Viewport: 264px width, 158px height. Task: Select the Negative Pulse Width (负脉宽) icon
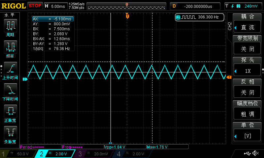tap(10, 132)
